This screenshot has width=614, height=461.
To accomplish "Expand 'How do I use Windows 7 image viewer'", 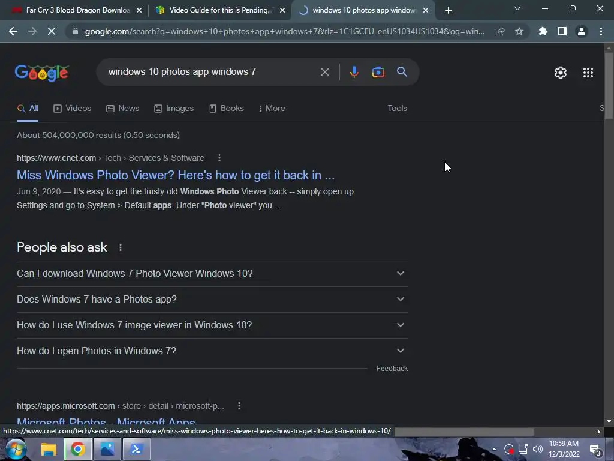I will click(212, 325).
